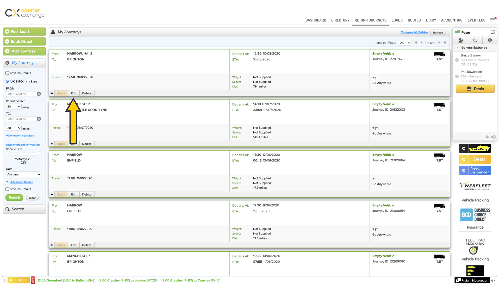Open the Items per Page dropdown
This screenshot has width=500, height=284.
[x=405, y=43]
